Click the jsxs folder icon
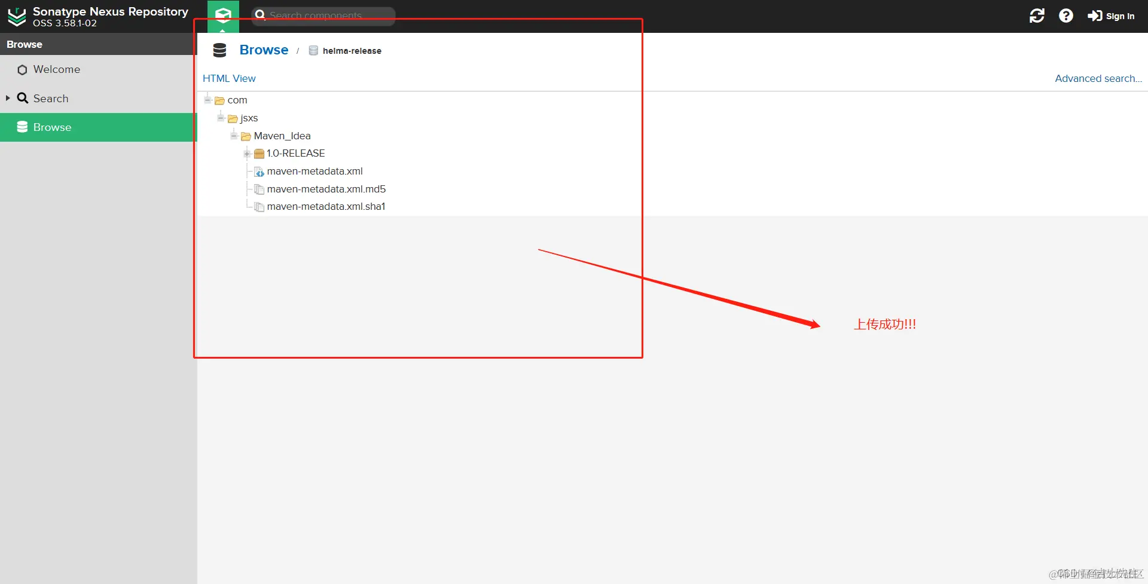This screenshot has width=1148, height=584. [233, 118]
